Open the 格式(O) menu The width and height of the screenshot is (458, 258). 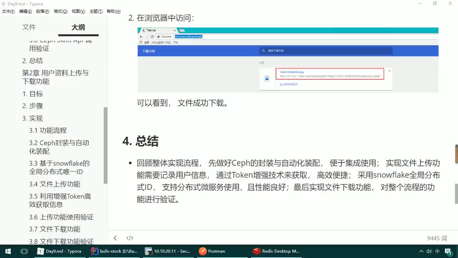tap(60, 11)
